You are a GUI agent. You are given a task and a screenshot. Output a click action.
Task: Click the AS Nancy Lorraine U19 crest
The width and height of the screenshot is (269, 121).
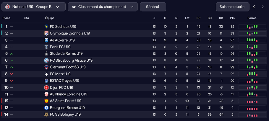point(46,94)
